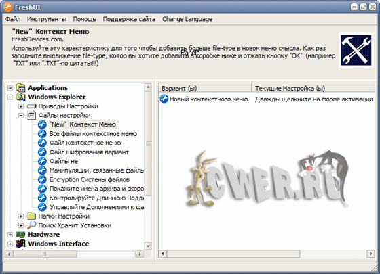Collapse the Файлы настройки node
Screen dimensions: 380x274
pos(21,116)
